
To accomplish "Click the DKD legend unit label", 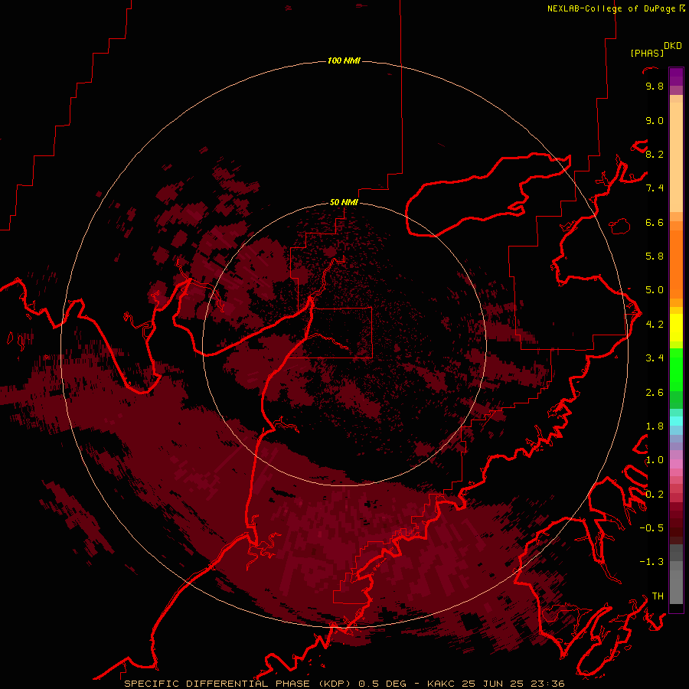I will 673,46.
